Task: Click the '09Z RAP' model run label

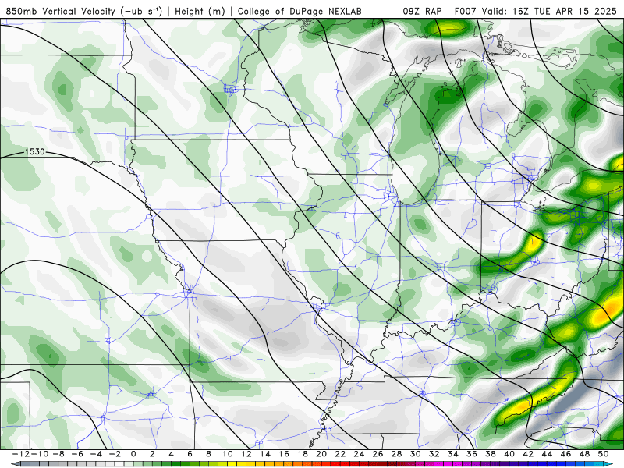Action: (422, 11)
